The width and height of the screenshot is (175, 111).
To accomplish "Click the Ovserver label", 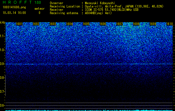I will (x=56, y=3).
